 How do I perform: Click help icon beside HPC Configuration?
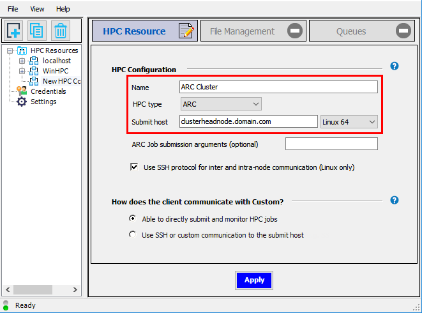click(x=394, y=66)
